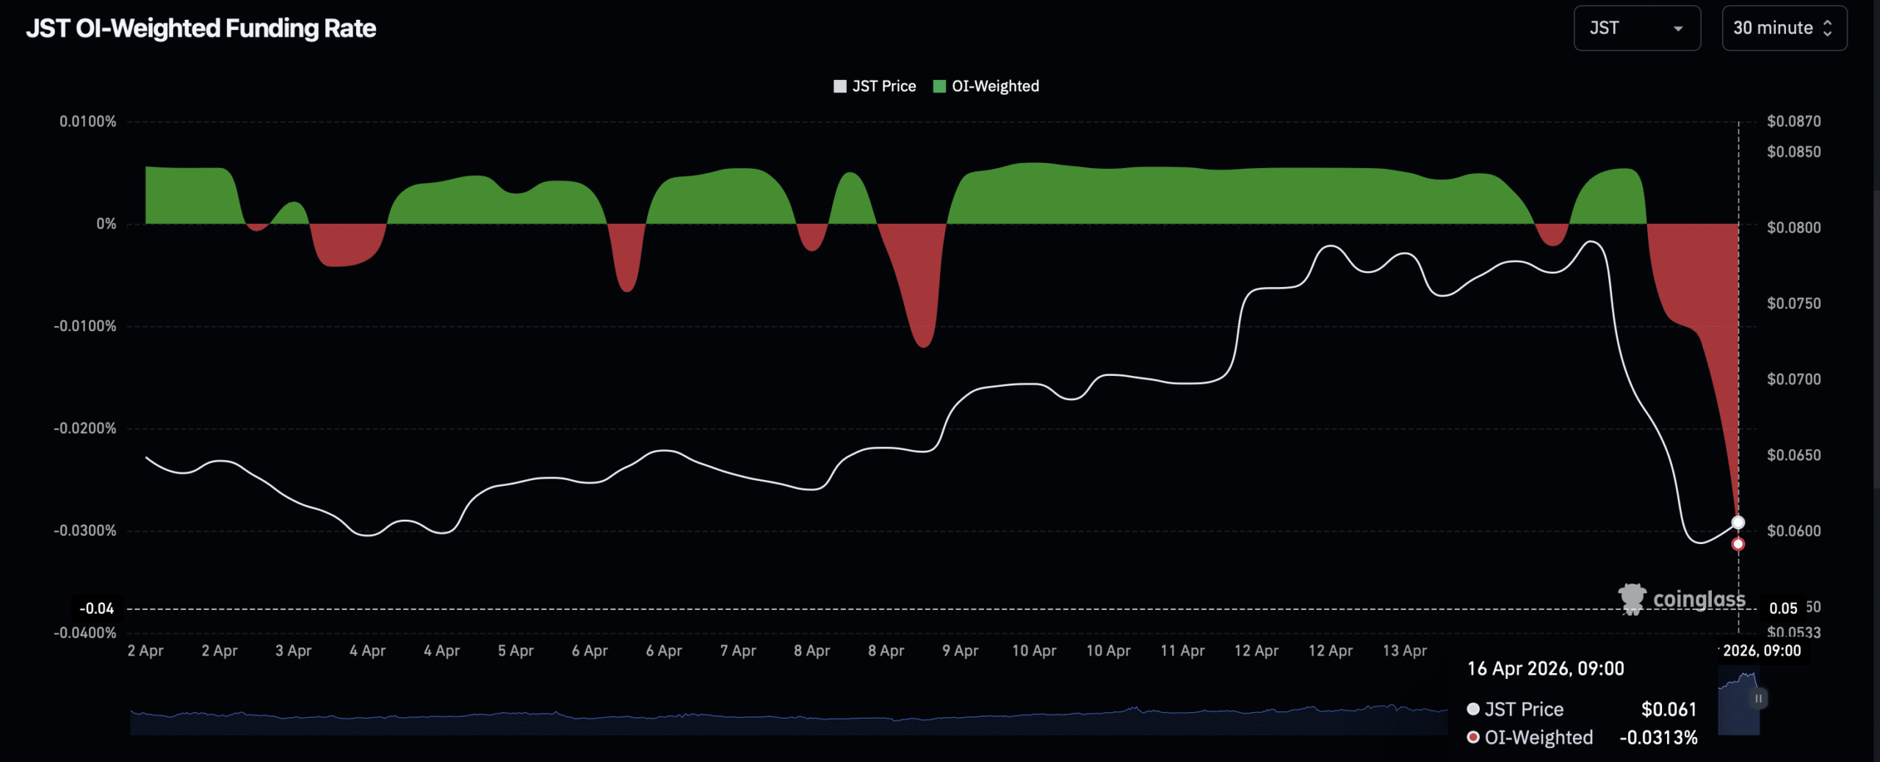
Task: Toggle the JST Price series label
Action: [x=883, y=87]
